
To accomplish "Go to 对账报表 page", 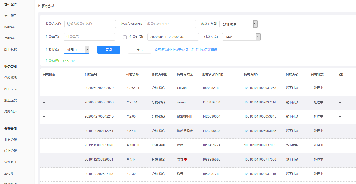I will tap(11, 111).
